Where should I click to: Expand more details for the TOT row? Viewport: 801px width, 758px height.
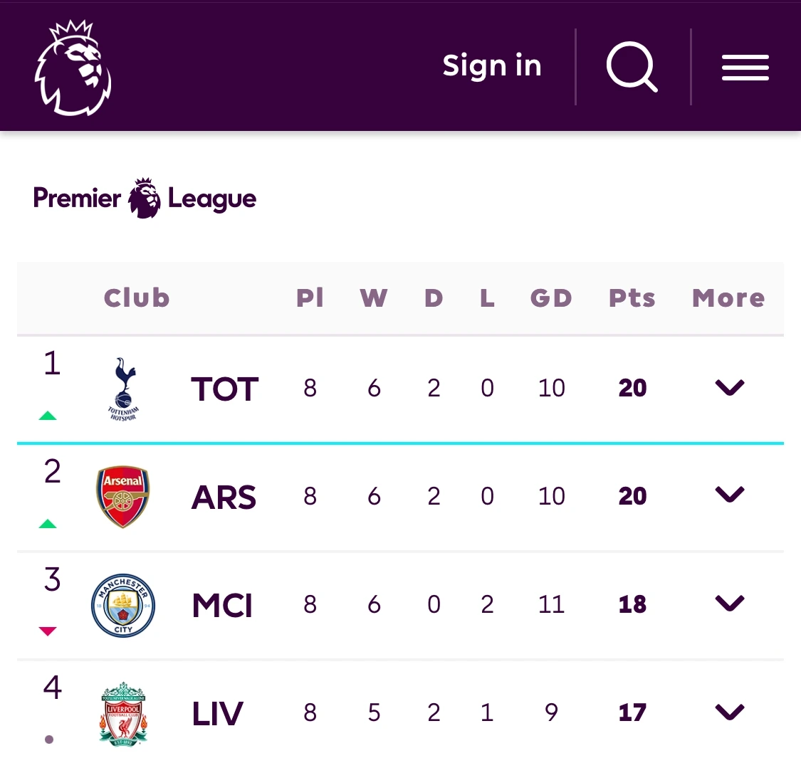[730, 387]
